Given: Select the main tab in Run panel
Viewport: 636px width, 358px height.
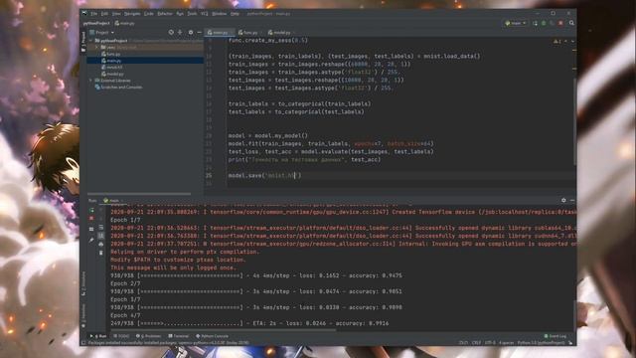Looking at the screenshot, I should 113,201.
